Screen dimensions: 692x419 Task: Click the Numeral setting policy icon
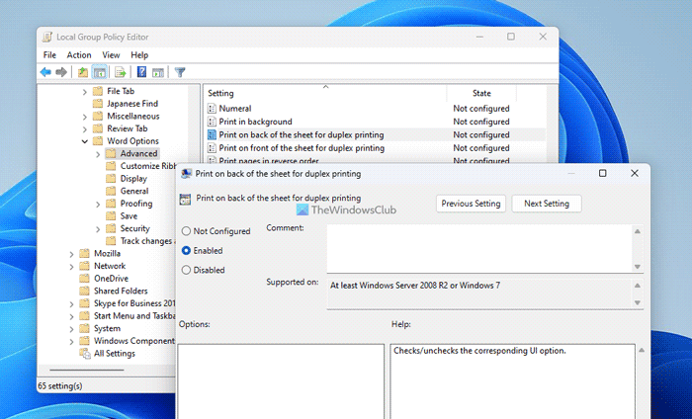[x=212, y=109]
